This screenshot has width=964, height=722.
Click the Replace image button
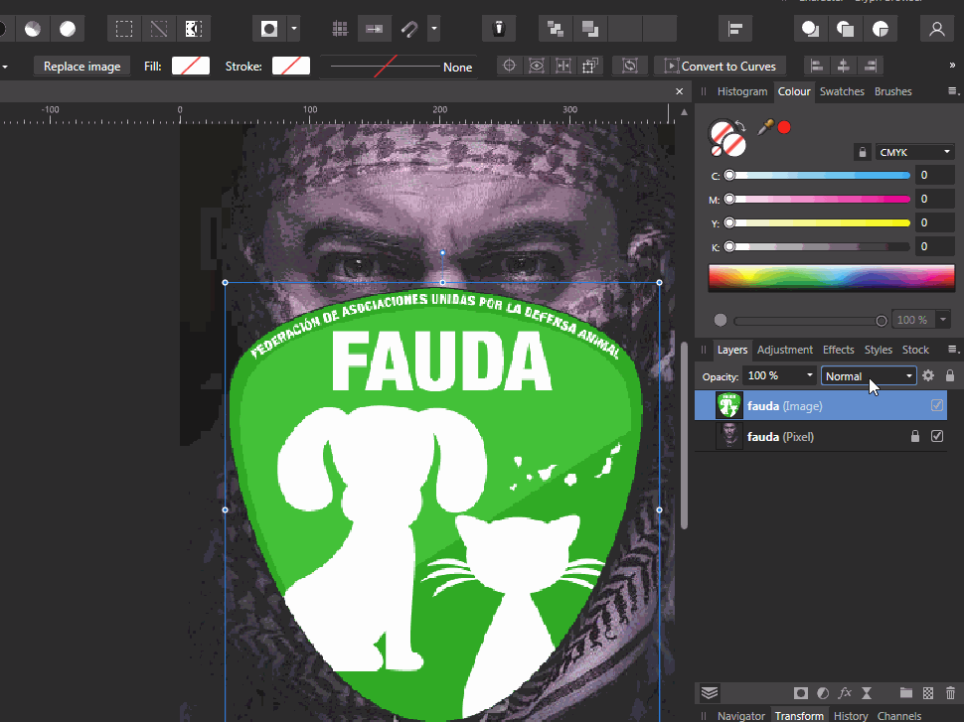click(81, 67)
